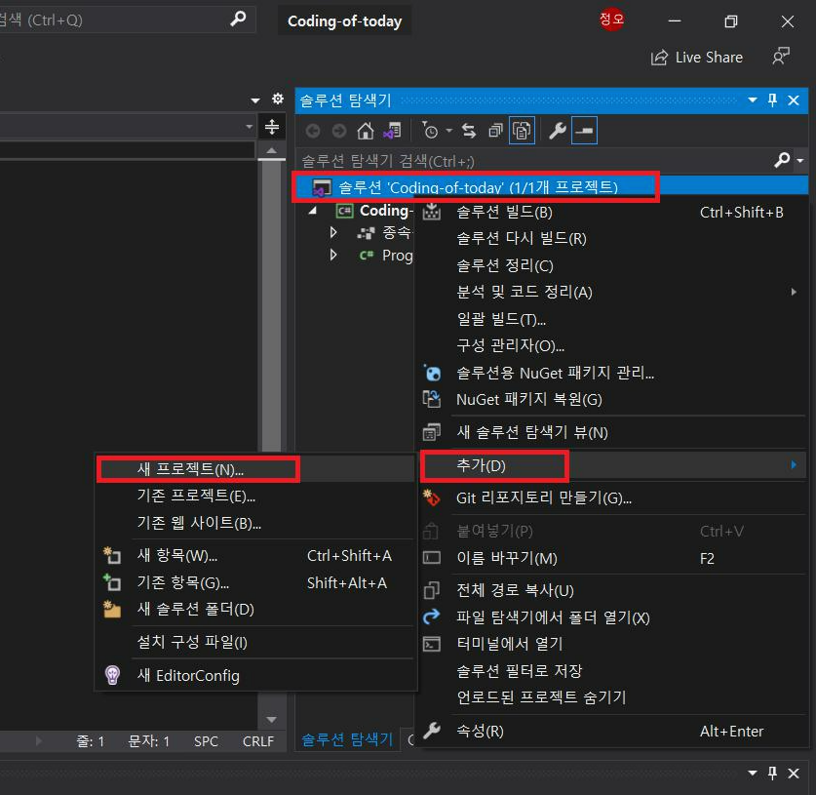
Task: Click the Collapse All icon in Solution Explorer
Action: coord(495,131)
